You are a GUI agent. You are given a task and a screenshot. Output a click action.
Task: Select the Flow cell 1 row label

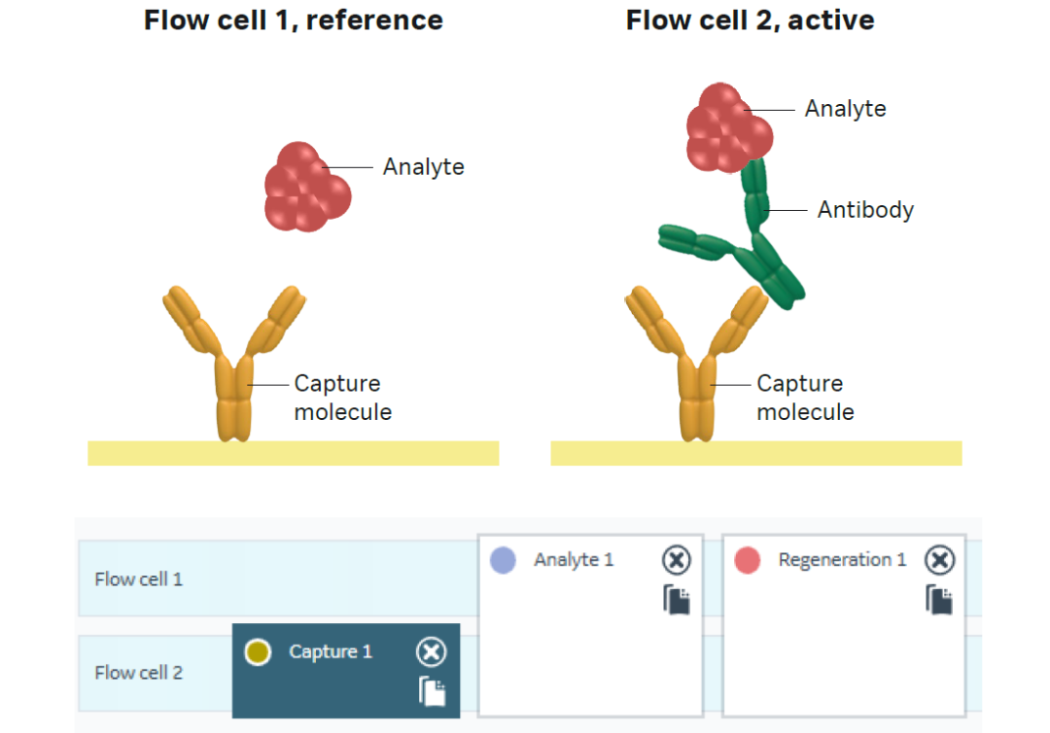[138, 579]
